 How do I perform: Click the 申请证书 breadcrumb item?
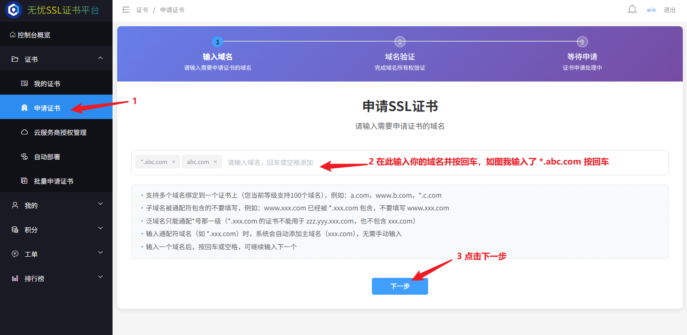tap(172, 10)
